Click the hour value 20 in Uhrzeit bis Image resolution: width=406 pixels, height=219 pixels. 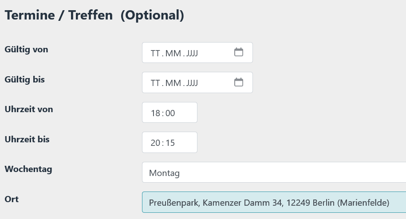pyautogui.click(x=155, y=143)
